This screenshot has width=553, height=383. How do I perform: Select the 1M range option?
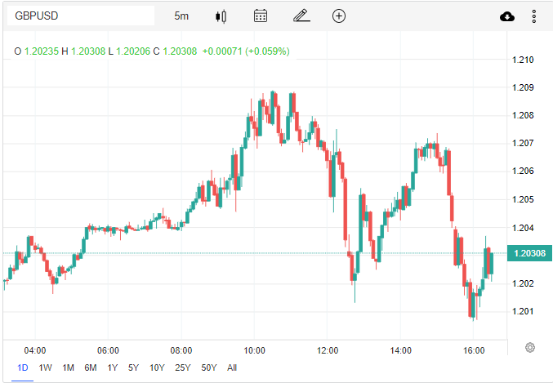click(68, 367)
